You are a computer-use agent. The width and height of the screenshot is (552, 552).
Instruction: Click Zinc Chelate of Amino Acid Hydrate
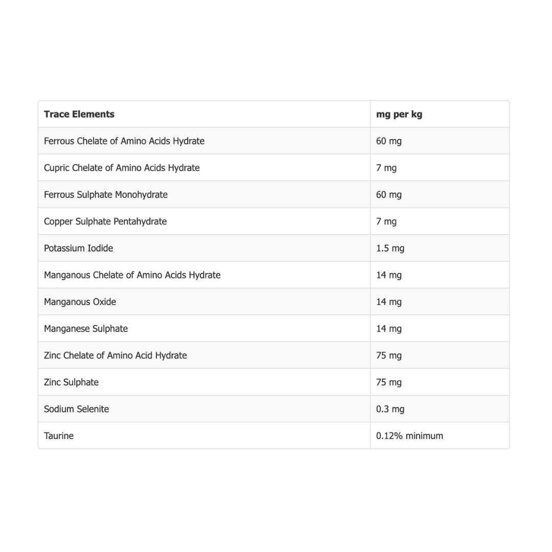tap(116, 355)
